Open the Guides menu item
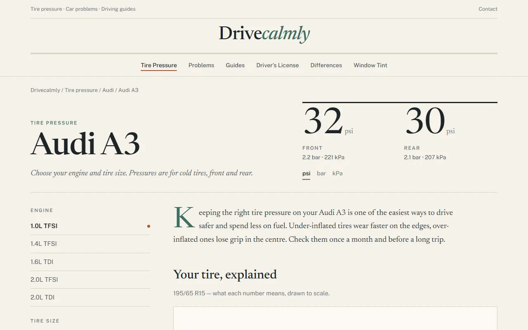The height and width of the screenshot is (330, 528). pos(235,65)
